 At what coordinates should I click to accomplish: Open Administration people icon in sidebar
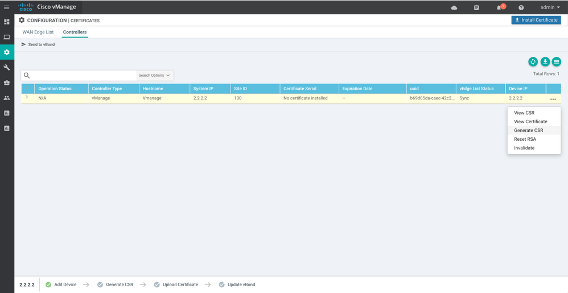[6, 98]
